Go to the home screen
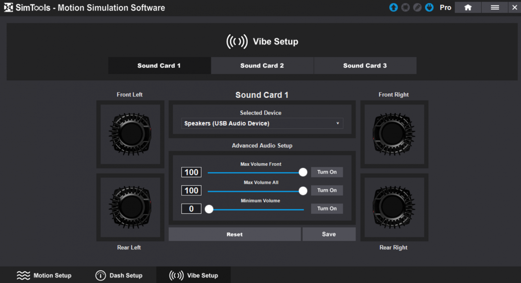The image size is (521, 283). click(468, 7)
